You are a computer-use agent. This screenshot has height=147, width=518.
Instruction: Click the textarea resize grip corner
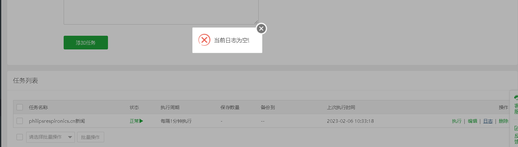tap(256, 22)
